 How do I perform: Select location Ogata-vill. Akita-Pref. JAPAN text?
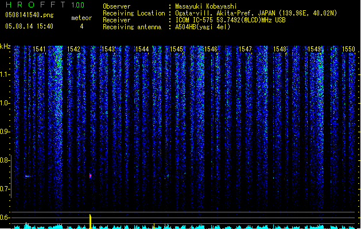pyautogui.click(x=225, y=13)
